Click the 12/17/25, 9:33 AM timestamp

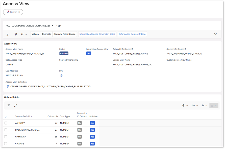14,76
